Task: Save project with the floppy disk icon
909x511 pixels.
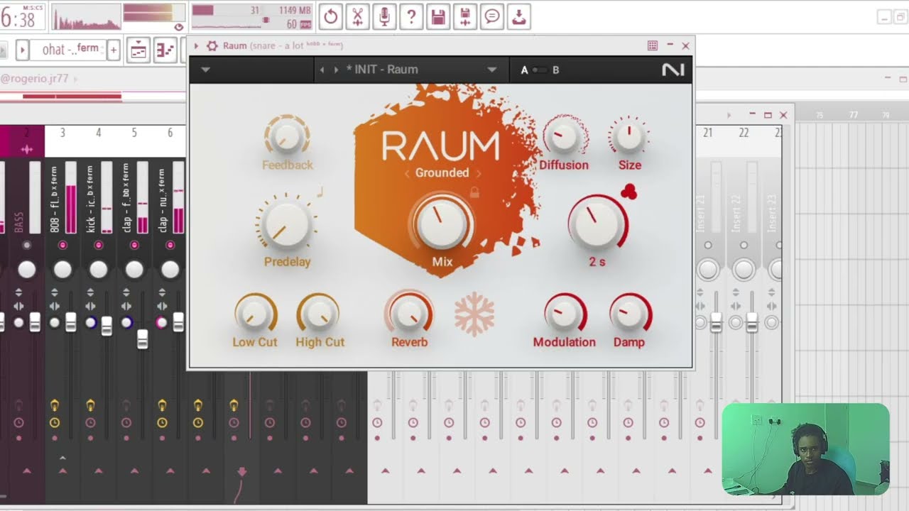Action: (x=438, y=16)
